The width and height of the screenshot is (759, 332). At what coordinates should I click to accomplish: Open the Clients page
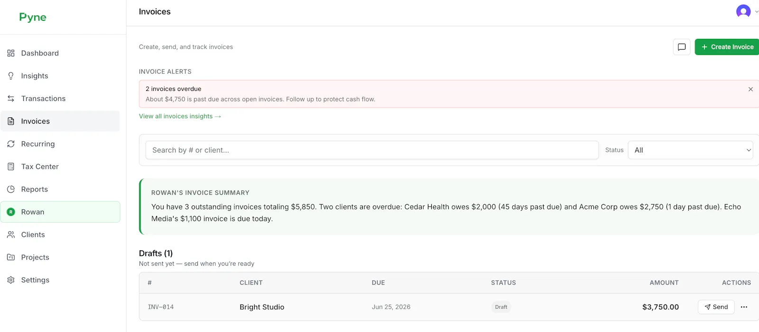pos(60,235)
